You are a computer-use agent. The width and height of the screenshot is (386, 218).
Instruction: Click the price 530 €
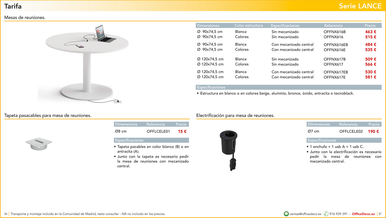point(371,72)
